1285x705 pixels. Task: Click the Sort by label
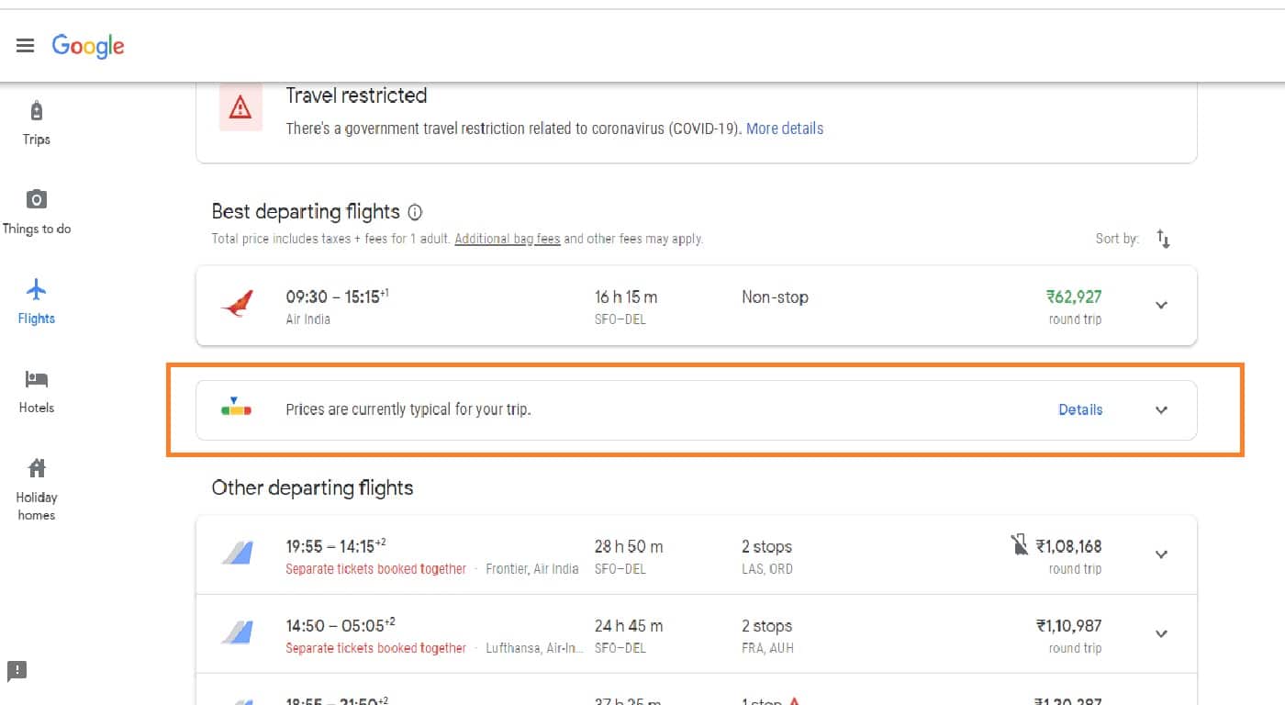(x=1117, y=239)
